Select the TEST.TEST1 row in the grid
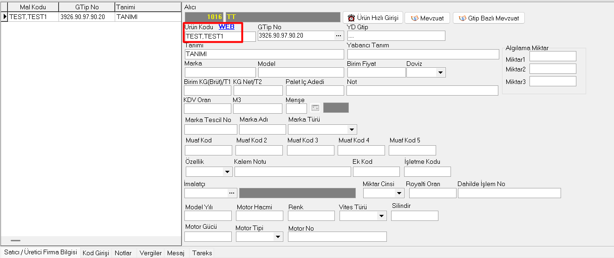This screenshot has height=258, width=614. coord(32,17)
